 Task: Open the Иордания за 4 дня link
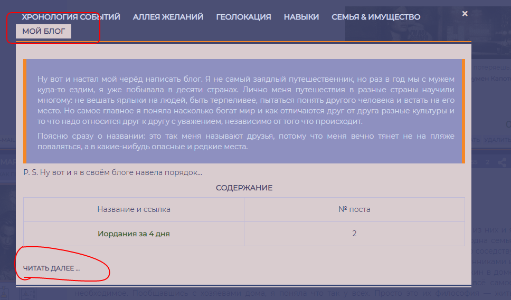(134, 234)
